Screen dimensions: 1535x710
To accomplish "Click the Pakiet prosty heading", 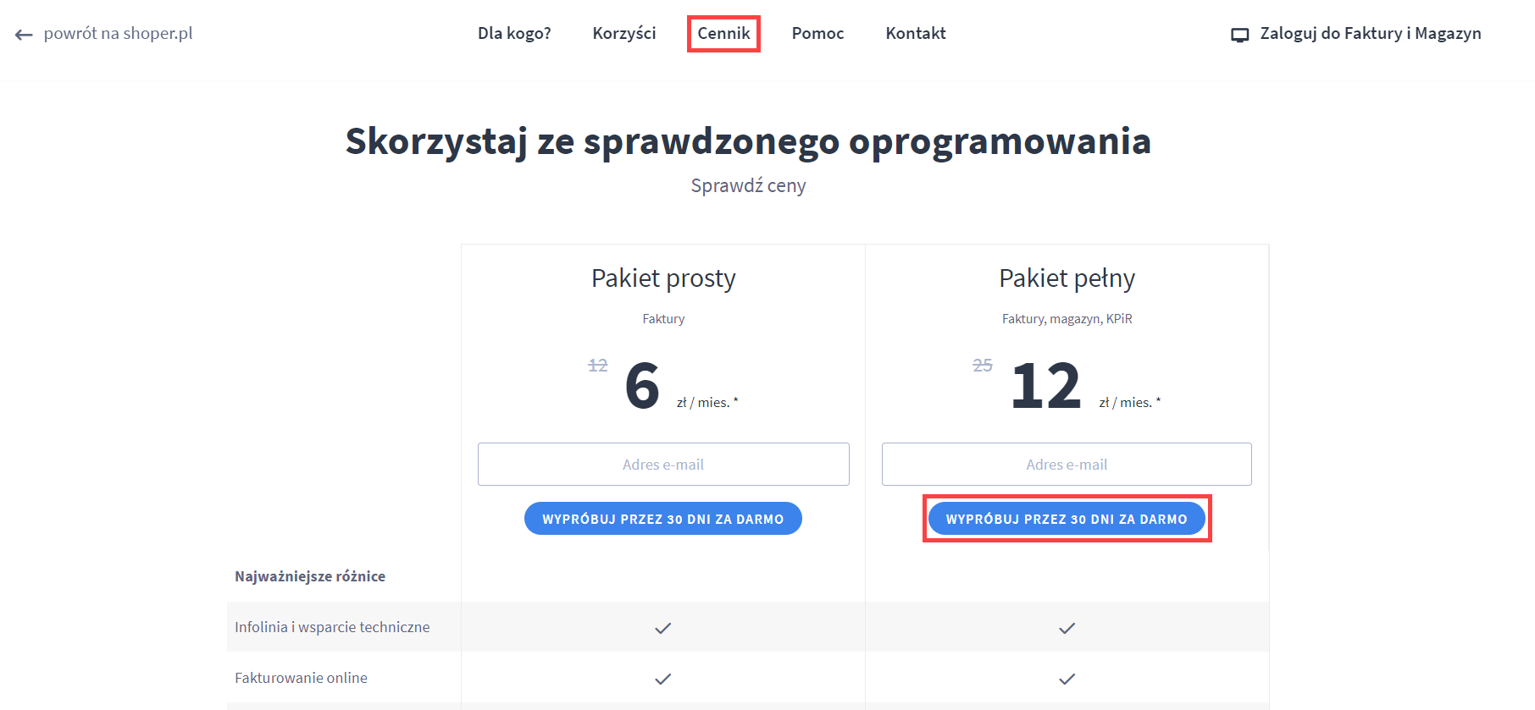I will 663,278.
